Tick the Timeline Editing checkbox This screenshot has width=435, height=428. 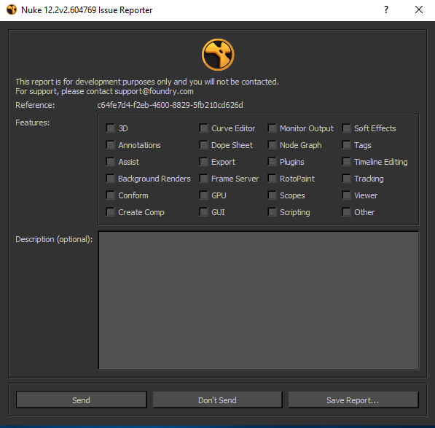pyautogui.click(x=347, y=162)
